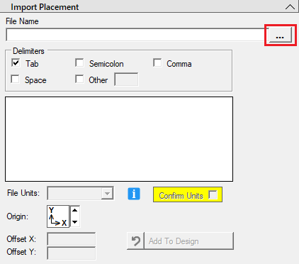299x264 pixels.
Task: Step origin selection up arrow
Action: click(x=75, y=210)
